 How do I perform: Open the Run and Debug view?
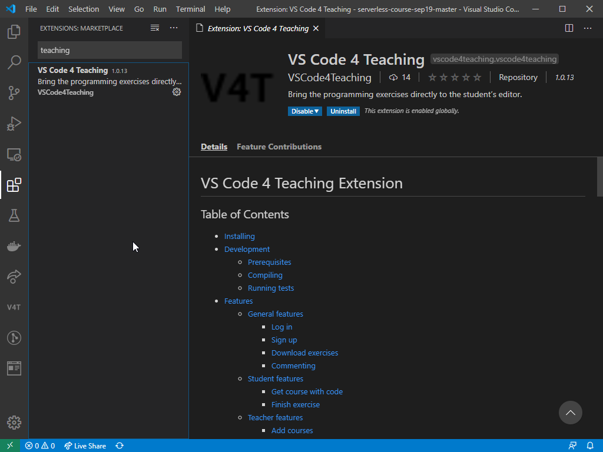14,124
